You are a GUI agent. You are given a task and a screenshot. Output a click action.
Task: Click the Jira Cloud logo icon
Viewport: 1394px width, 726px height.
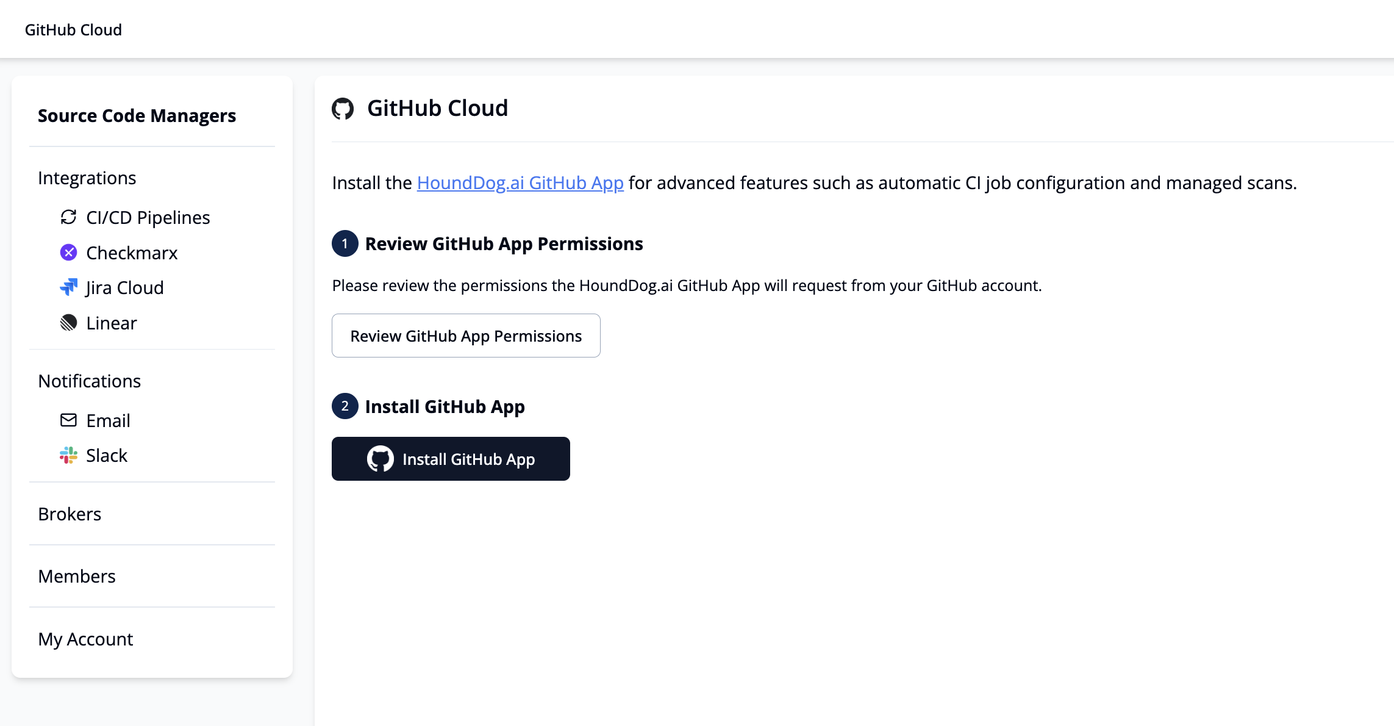(68, 287)
